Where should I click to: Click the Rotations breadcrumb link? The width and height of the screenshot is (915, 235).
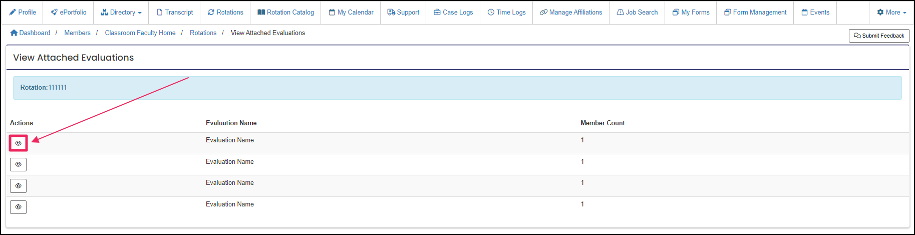pyautogui.click(x=203, y=33)
